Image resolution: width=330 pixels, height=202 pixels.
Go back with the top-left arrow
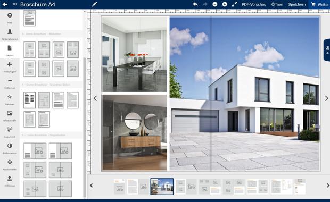[5, 4]
